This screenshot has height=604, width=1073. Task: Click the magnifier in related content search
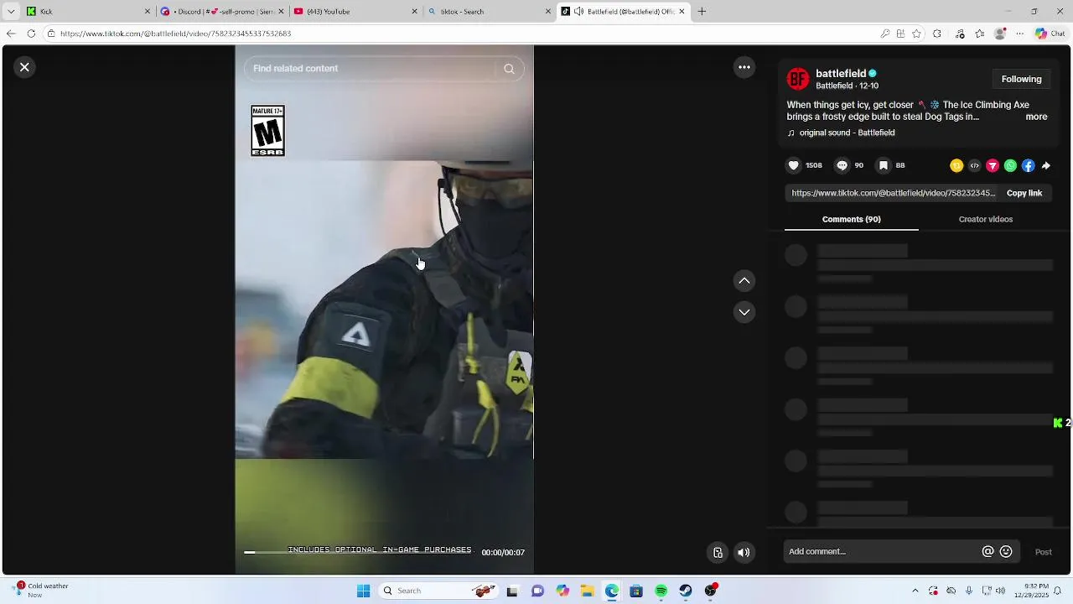509,69
